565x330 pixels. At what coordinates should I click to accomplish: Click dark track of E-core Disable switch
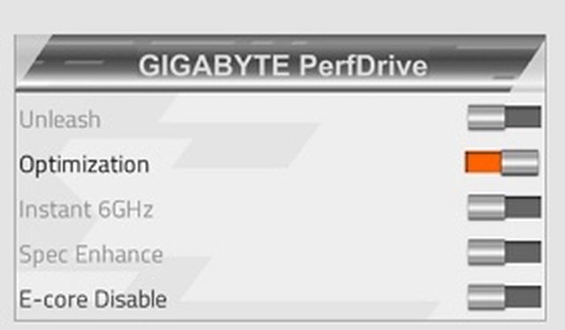pyautogui.click(x=524, y=297)
